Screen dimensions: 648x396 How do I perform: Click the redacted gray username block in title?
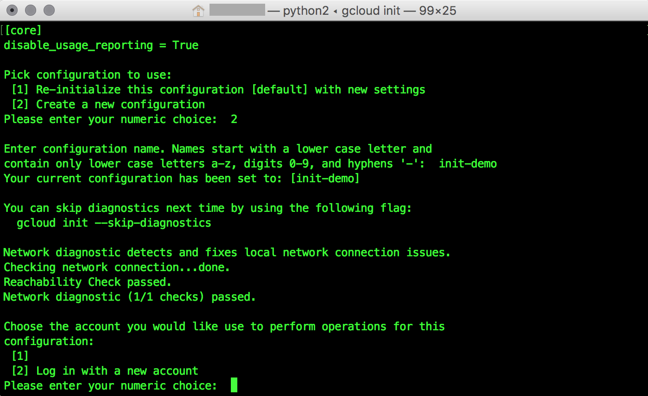click(237, 10)
